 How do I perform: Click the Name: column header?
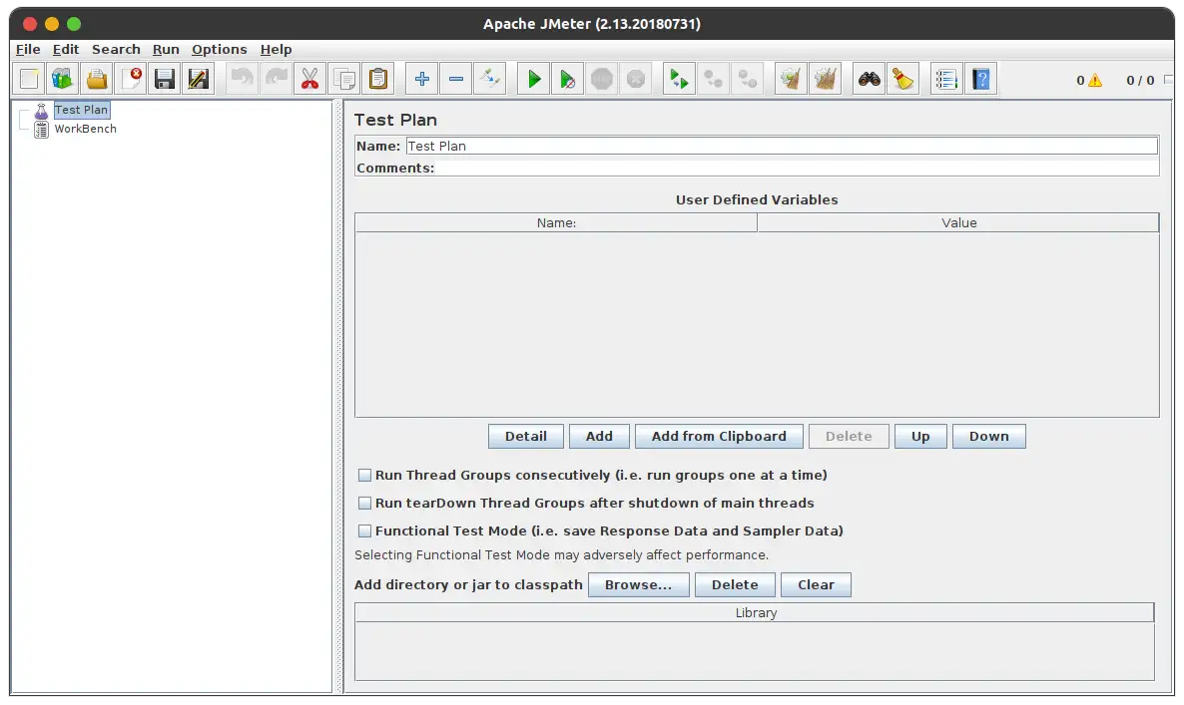tap(556, 223)
